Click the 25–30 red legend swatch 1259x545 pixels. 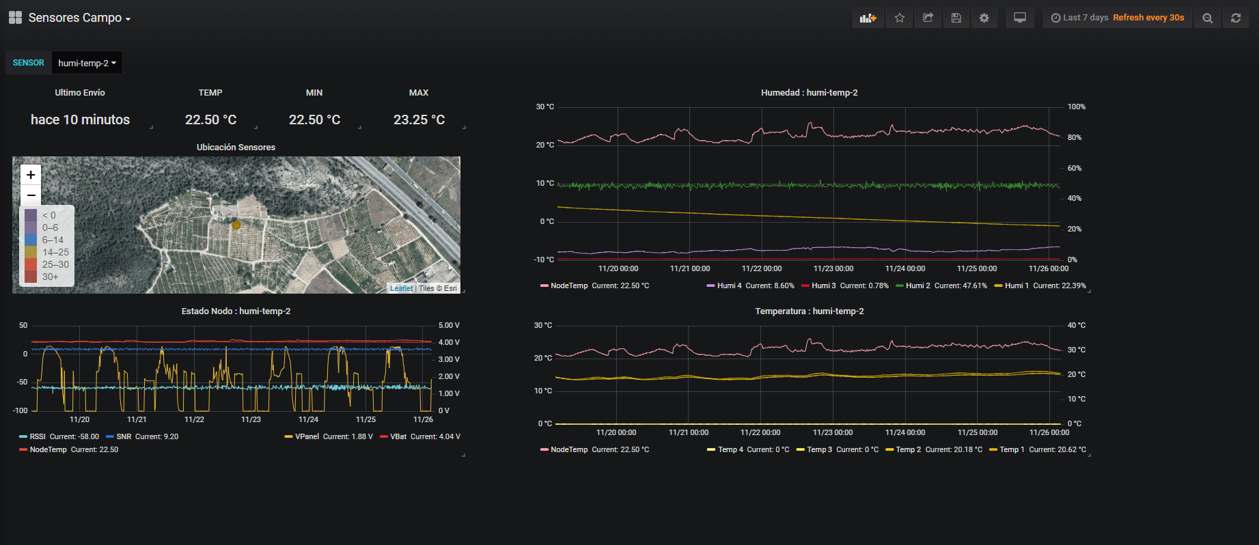tap(31, 264)
